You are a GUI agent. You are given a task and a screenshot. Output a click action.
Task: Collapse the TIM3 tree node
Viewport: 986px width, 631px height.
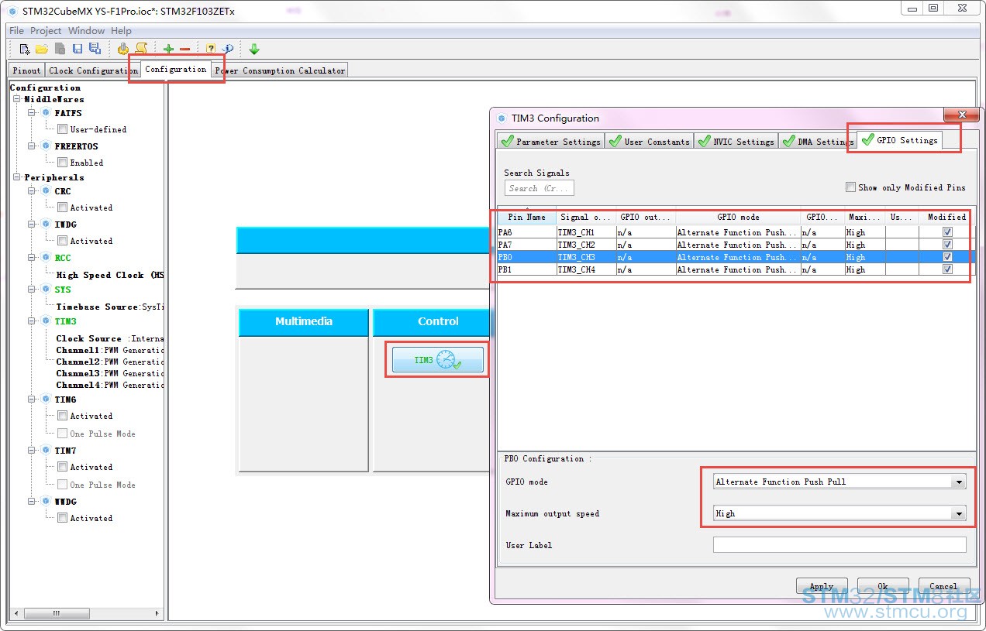click(x=33, y=321)
